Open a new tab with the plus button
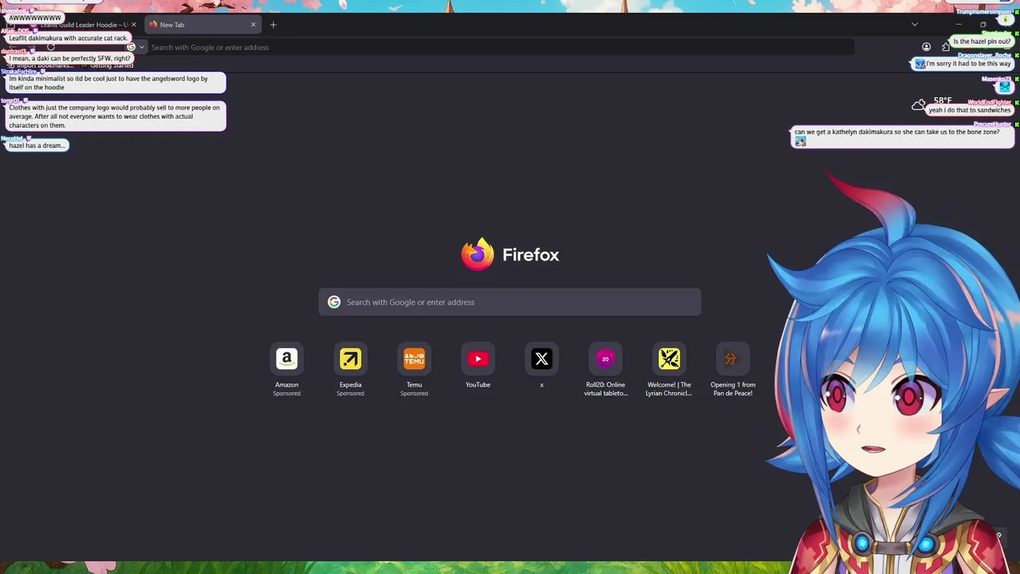The width and height of the screenshot is (1020, 574). pyautogui.click(x=273, y=25)
